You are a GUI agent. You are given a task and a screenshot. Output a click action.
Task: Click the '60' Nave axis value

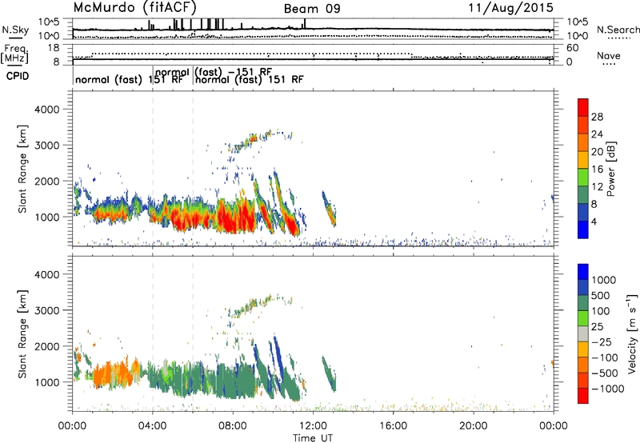(x=573, y=48)
